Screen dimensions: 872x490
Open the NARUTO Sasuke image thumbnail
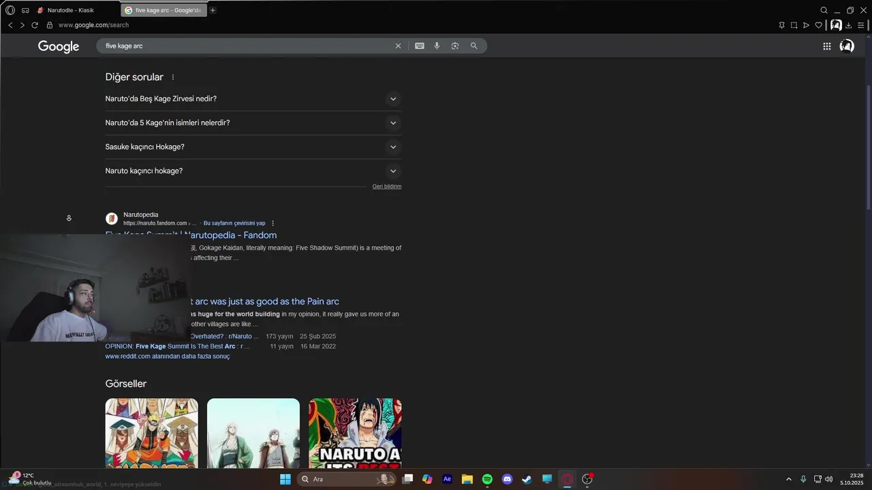point(355,434)
